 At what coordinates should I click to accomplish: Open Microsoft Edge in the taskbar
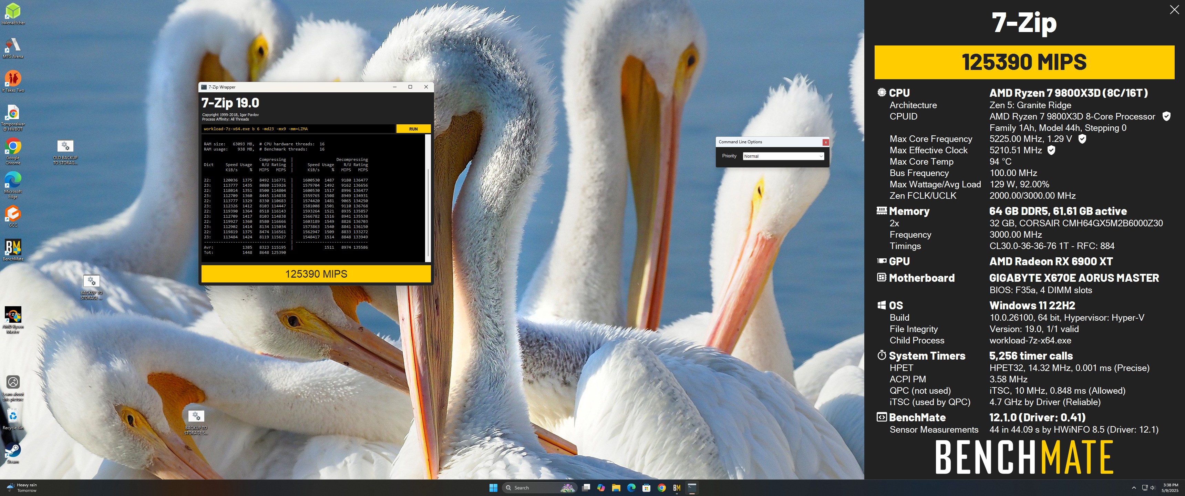point(631,488)
